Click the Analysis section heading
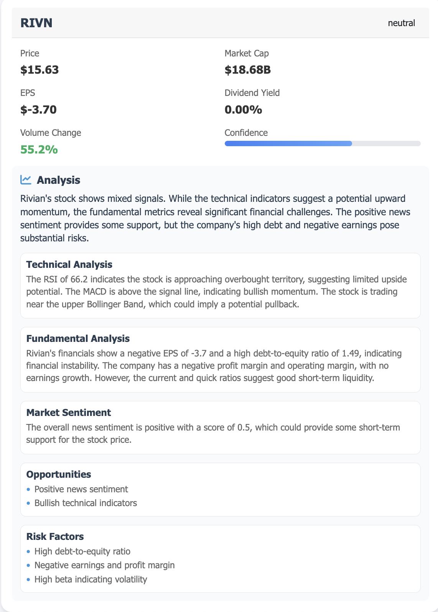438x612 pixels. 58,180
